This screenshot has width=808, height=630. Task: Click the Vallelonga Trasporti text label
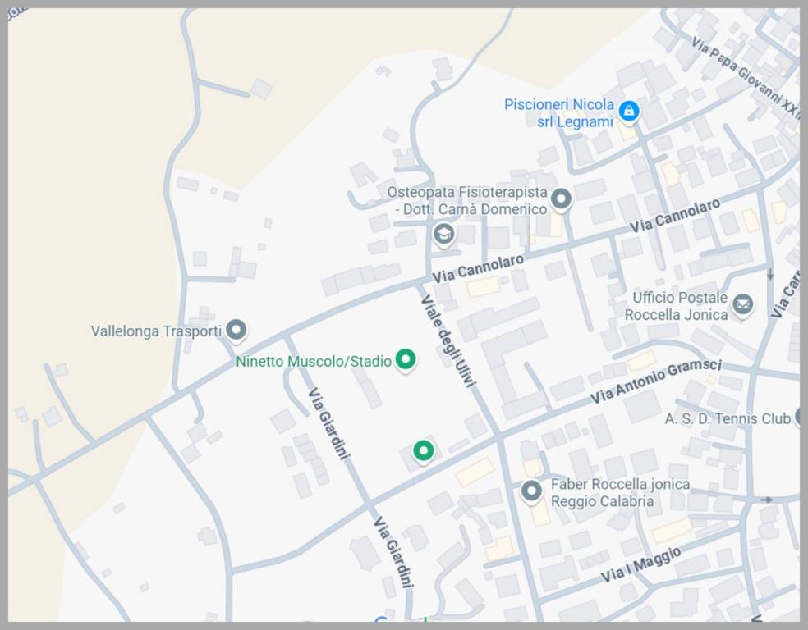(156, 331)
